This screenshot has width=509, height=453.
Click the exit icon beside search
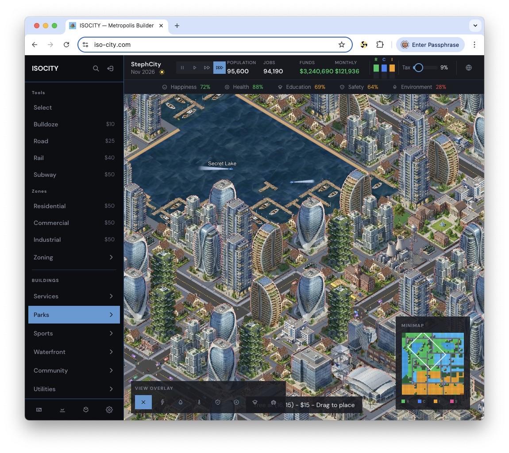pos(110,69)
